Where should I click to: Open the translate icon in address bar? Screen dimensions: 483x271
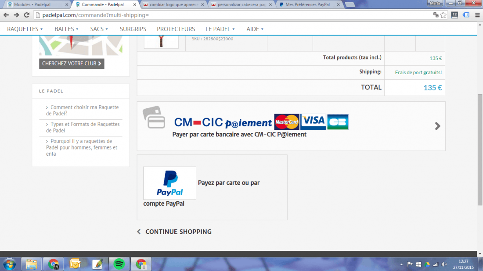pyautogui.click(x=436, y=15)
